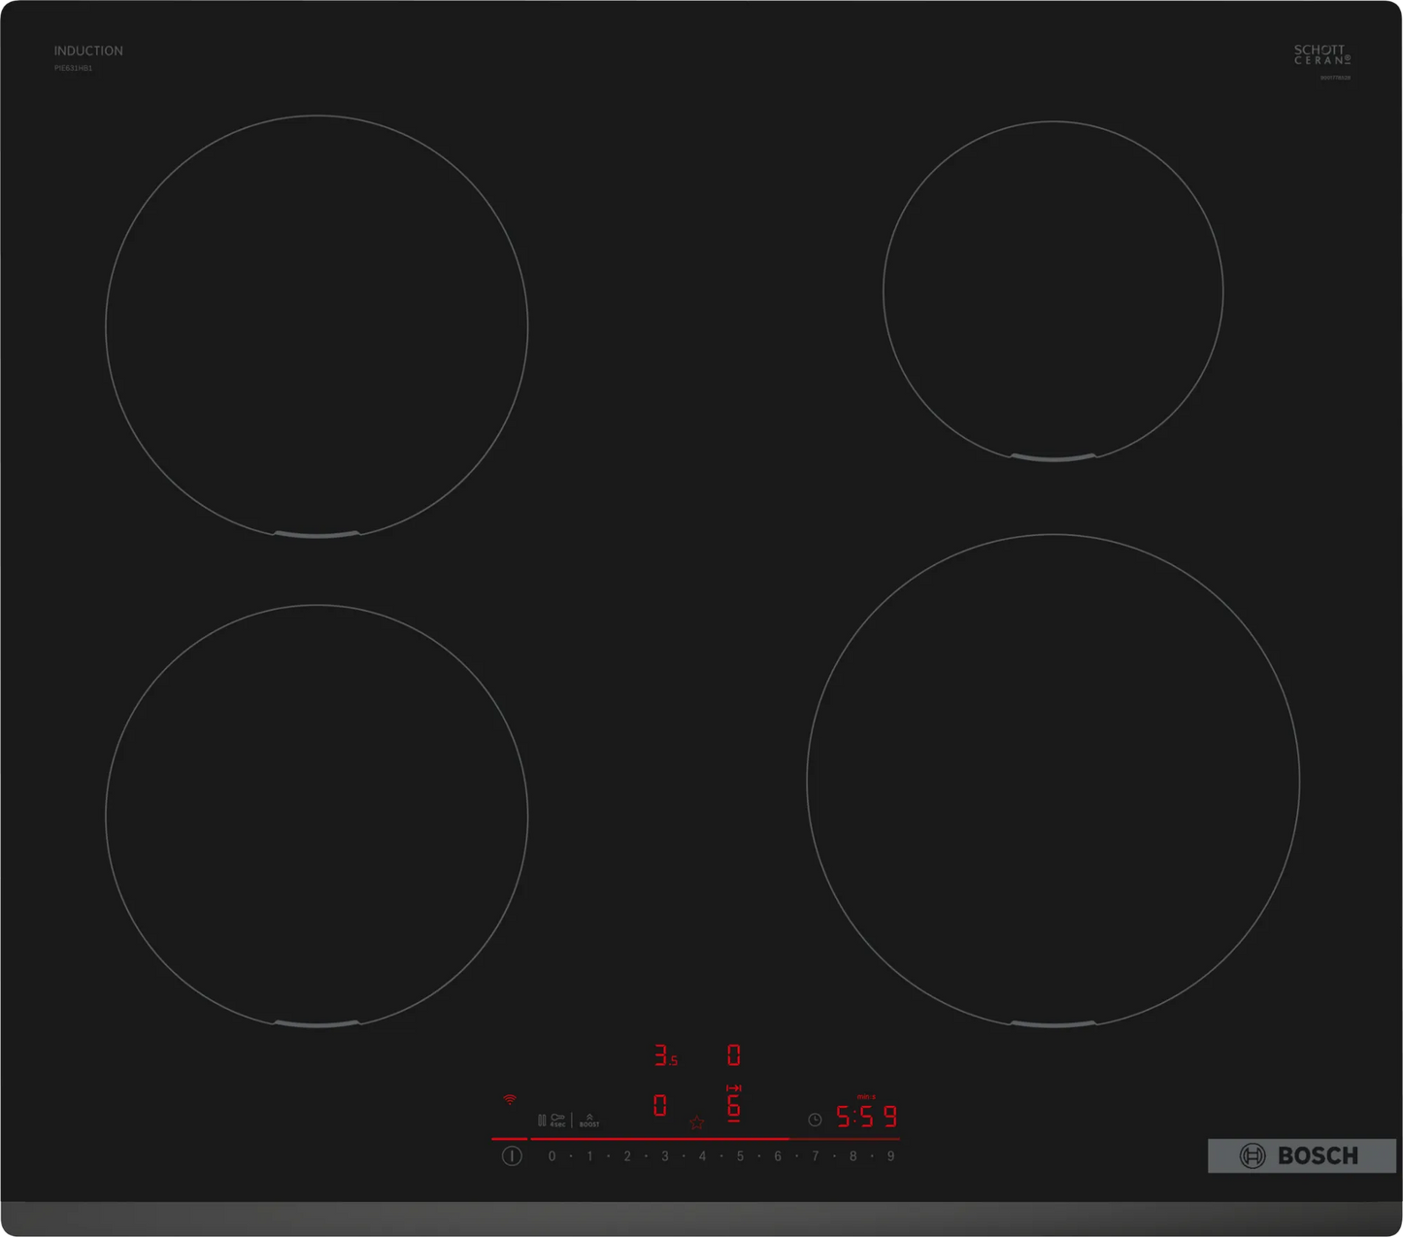Pause cooking with the pause symbol
Screen dimensions: 1403x1237
(x=542, y=1120)
